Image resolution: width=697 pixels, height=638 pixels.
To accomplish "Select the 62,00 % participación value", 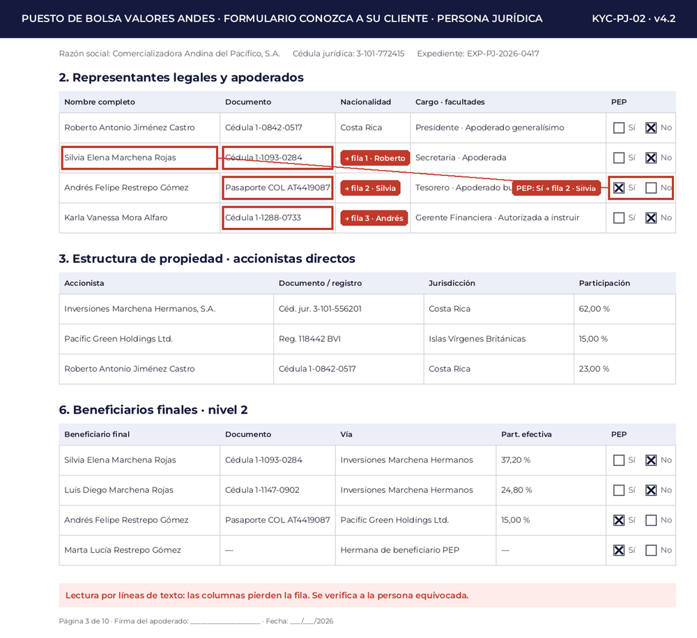I will pyautogui.click(x=595, y=309).
